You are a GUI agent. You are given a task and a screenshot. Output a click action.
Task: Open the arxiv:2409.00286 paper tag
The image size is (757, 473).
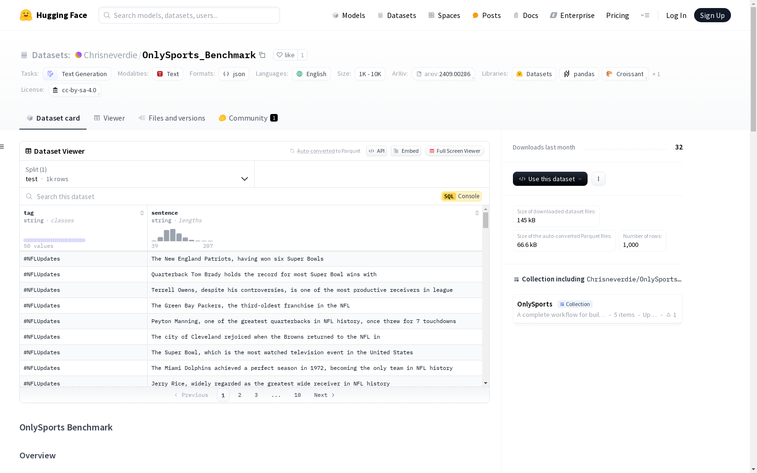click(x=443, y=74)
